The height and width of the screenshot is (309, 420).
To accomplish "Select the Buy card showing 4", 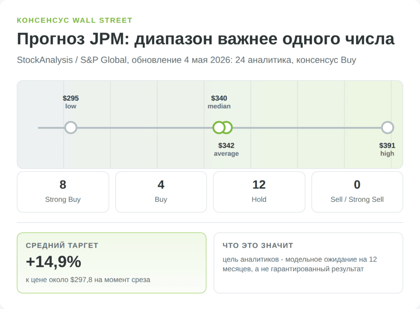I will (161, 192).
